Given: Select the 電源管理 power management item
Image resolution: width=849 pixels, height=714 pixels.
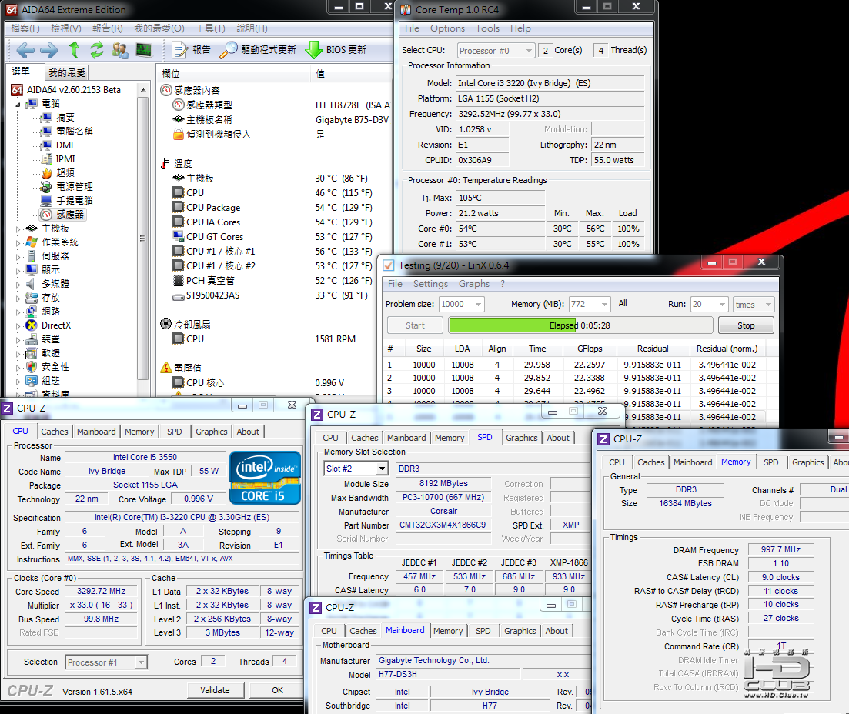Looking at the screenshot, I should [67, 187].
